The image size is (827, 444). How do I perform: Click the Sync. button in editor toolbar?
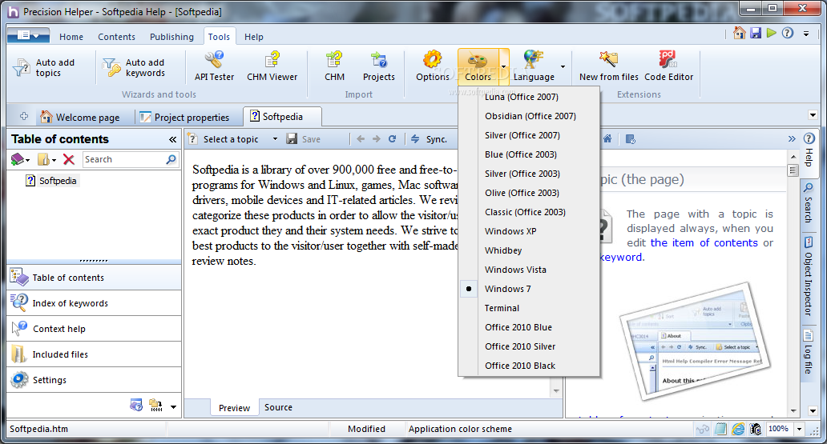[430, 139]
